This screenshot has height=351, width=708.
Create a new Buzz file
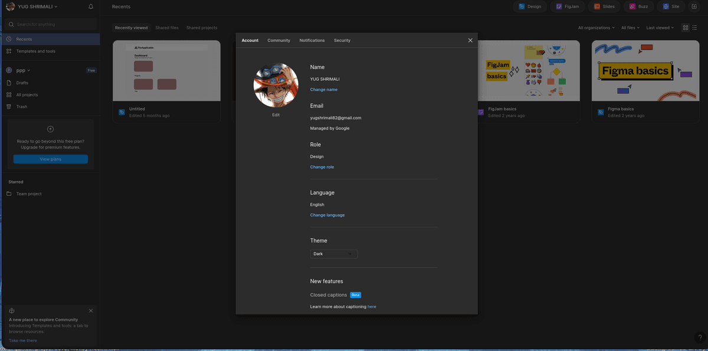(x=638, y=6)
